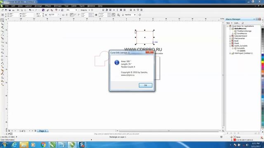
Task: Toggle the lock ratio padlock icon
Action: pyautogui.click(x=46, y=15)
